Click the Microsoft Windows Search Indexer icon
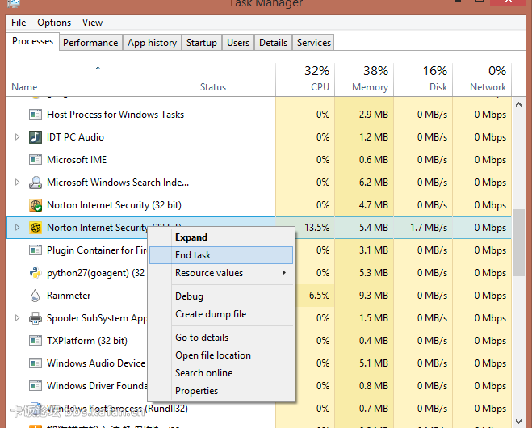This screenshot has height=428, width=532. (36, 183)
